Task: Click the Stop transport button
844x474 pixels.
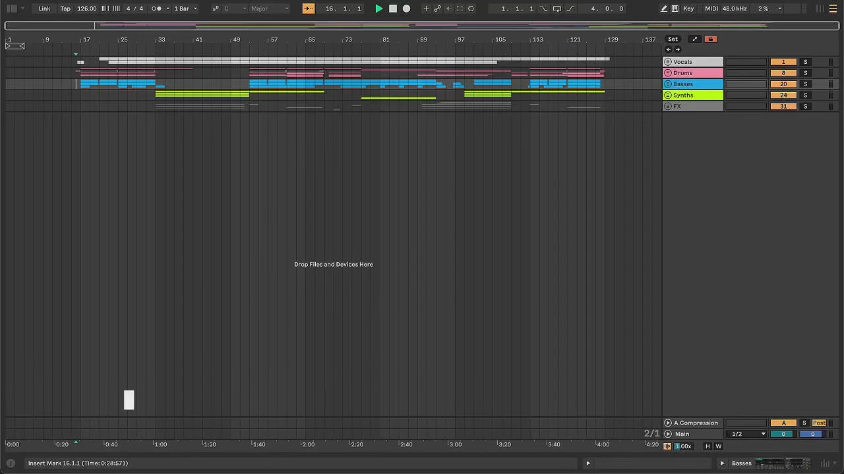Action: click(393, 9)
